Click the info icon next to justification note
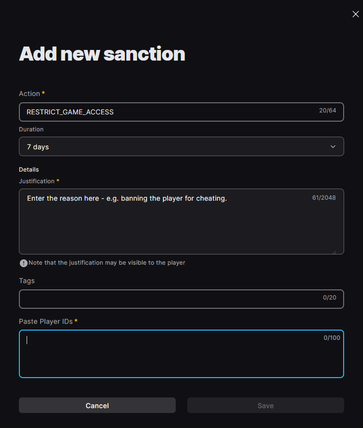The image size is (363, 428). [23, 263]
